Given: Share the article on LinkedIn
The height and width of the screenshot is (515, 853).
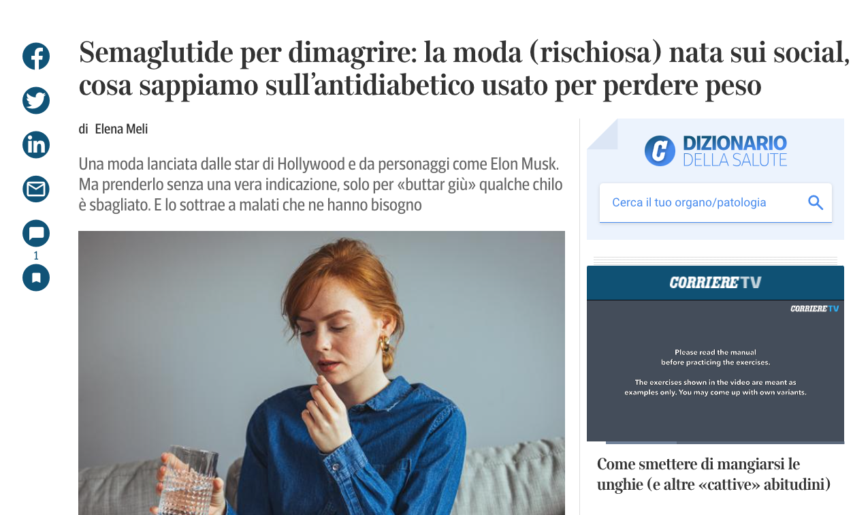Looking at the screenshot, I should 36,145.
